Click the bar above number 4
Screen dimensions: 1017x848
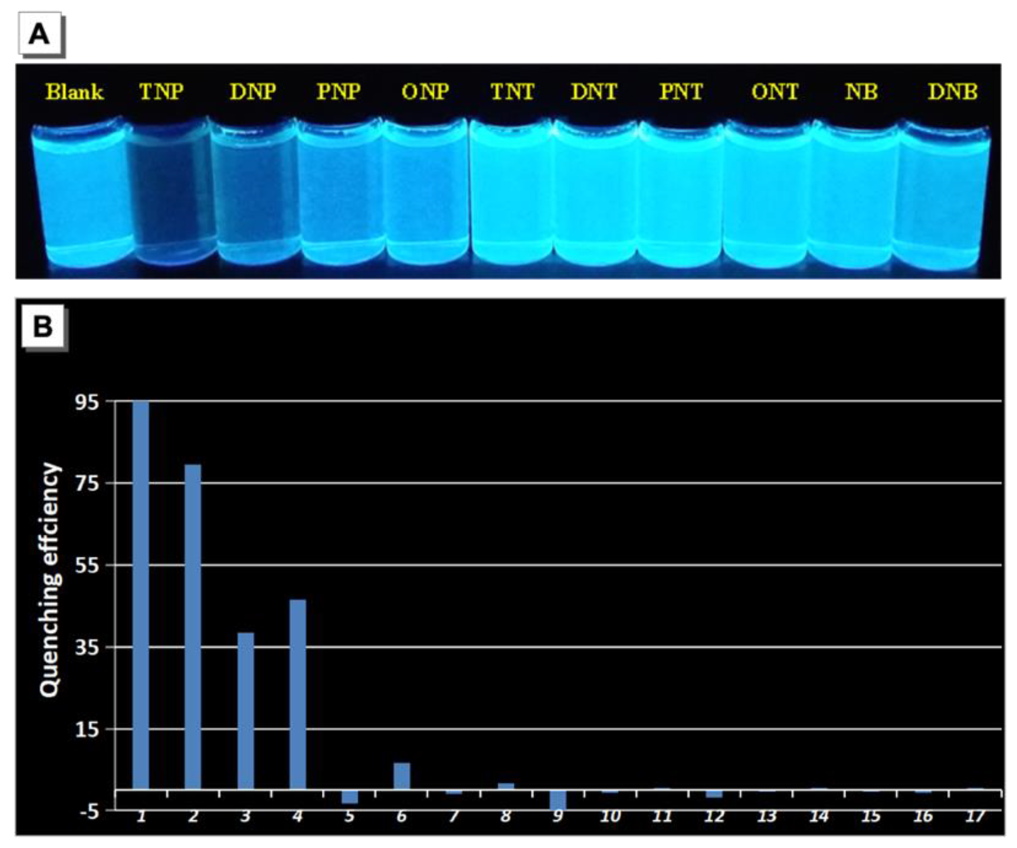(x=297, y=695)
